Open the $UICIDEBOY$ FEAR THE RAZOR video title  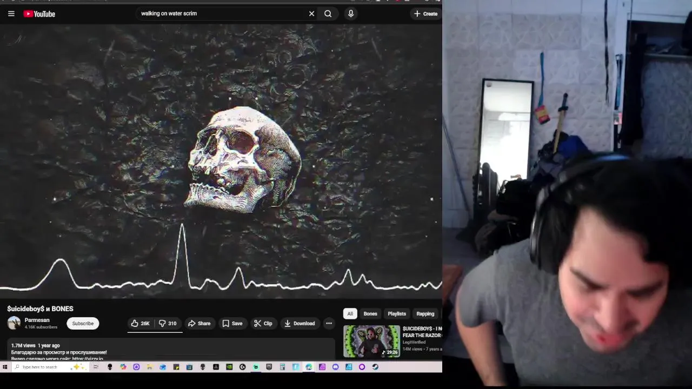[422, 332]
